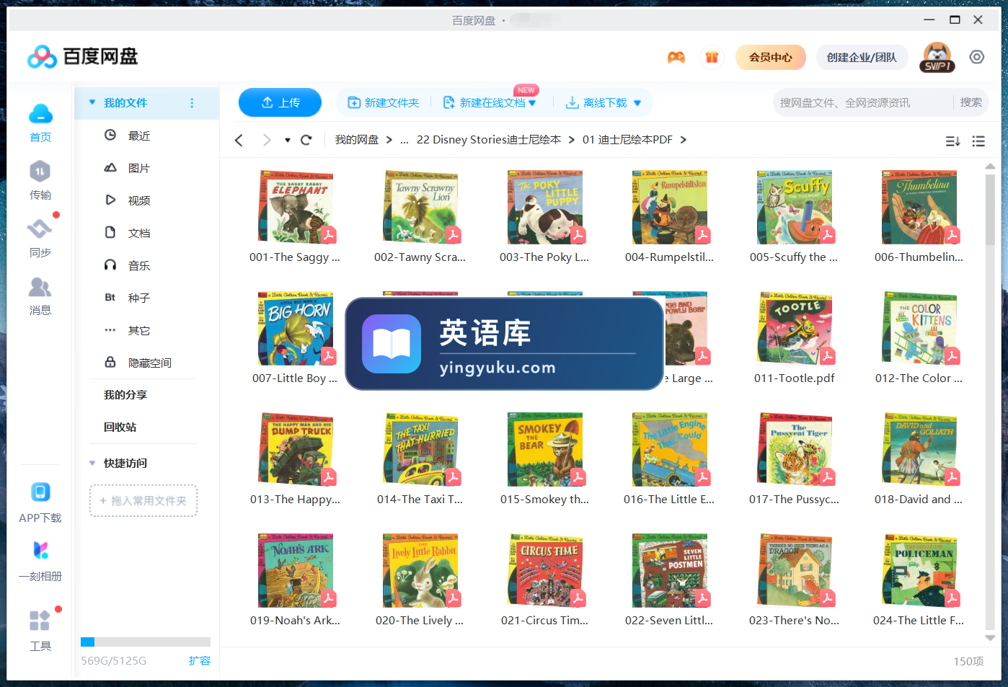This screenshot has height=687, width=1008.
Task: Open the 会员中心 member center
Action: pos(771,57)
